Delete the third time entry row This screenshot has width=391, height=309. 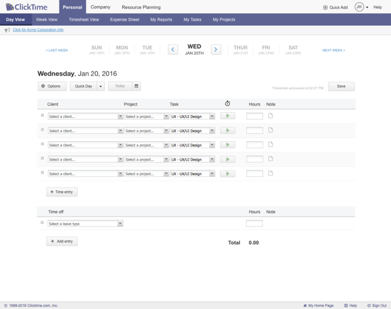43,144
